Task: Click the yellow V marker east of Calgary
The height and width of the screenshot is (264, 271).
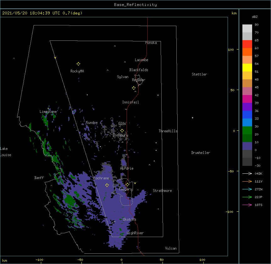Action: coord(135,183)
